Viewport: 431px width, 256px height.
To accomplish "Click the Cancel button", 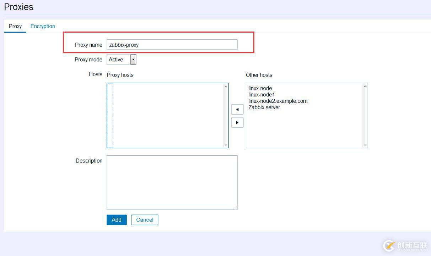I will tap(145, 220).
